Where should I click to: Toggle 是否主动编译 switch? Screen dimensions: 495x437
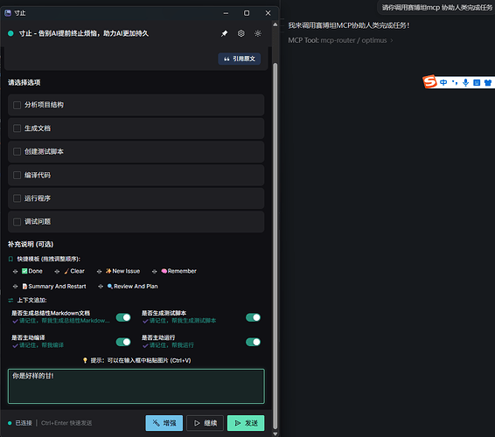[123, 342]
